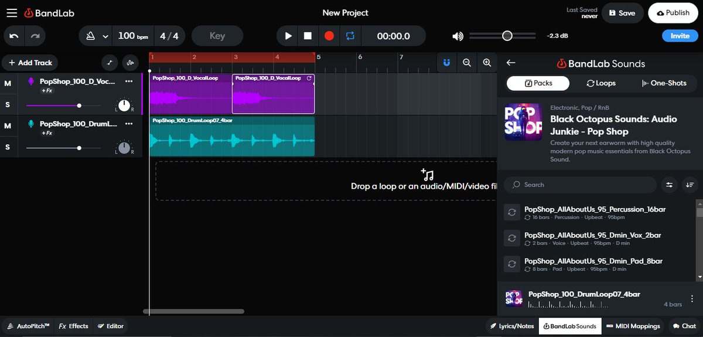Viewport: 703px width, 337px height.
Task: Open MIDI Mappings
Action: pos(633,326)
